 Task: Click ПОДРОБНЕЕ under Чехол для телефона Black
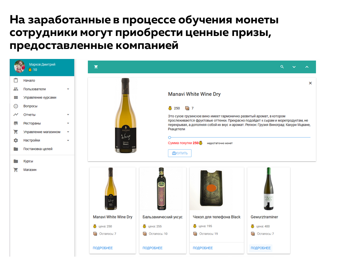tap(203, 248)
